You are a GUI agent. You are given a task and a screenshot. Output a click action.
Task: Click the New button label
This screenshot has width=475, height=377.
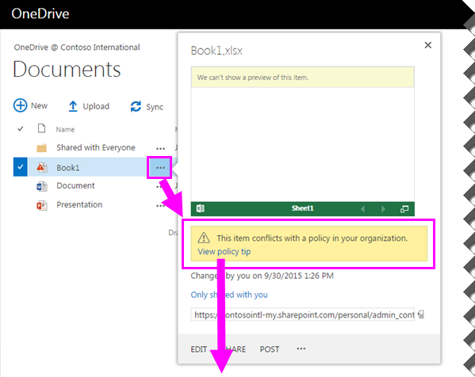pyautogui.click(x=39, y=106)
